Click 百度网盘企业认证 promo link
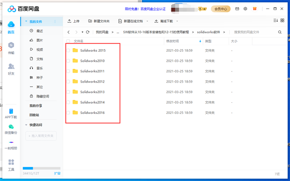Screen dimensions: 290x181 pos(153,9)
